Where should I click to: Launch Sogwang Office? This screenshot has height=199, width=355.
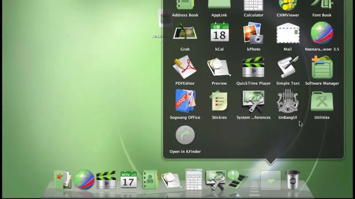(185, 101)
